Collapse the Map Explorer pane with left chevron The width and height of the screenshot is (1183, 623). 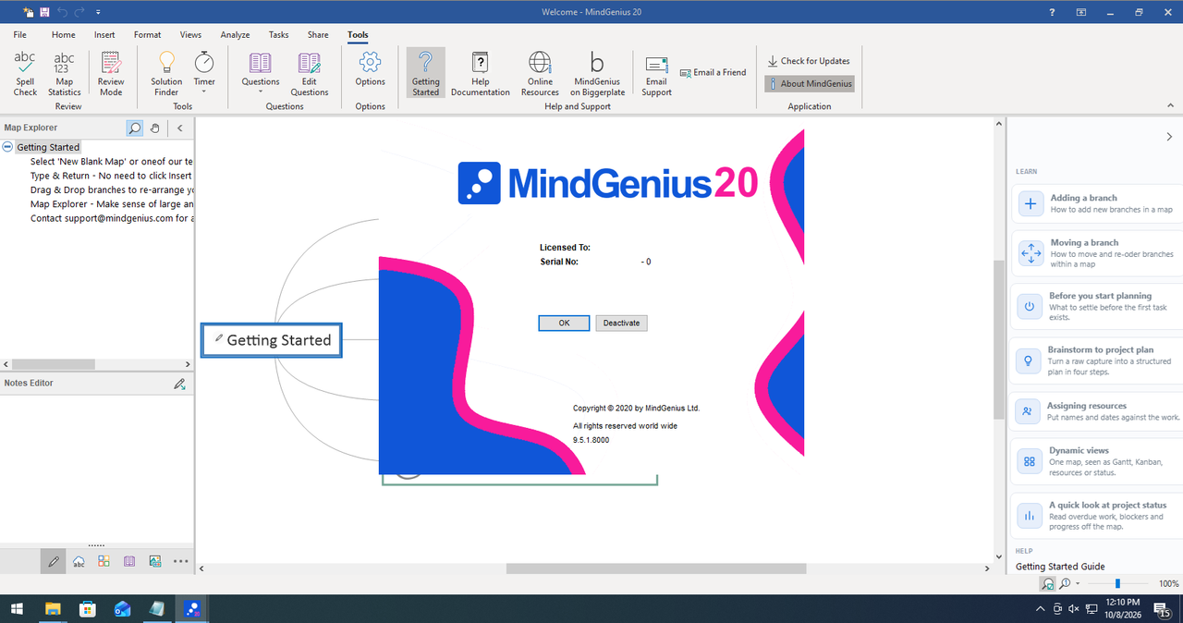click(x=180, y=128)
